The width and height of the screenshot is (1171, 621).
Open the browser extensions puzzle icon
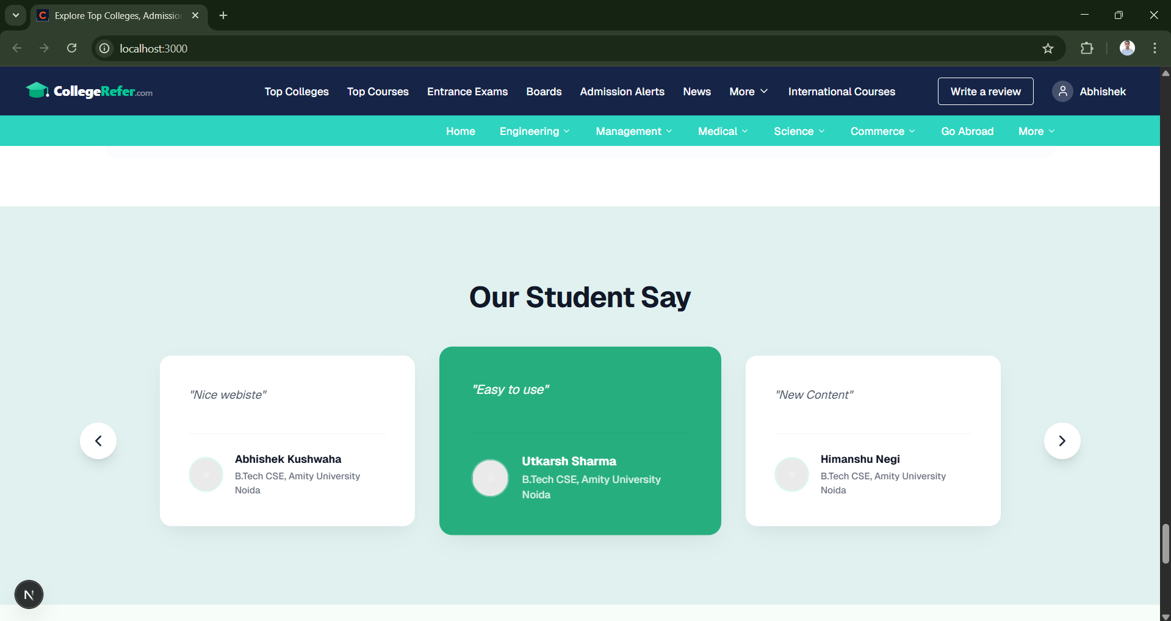point(1087,48)
